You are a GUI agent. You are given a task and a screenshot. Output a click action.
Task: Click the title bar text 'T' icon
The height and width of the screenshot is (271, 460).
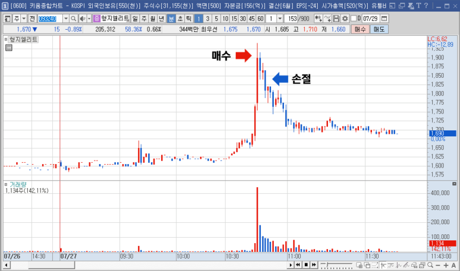(x=418, y=5)
